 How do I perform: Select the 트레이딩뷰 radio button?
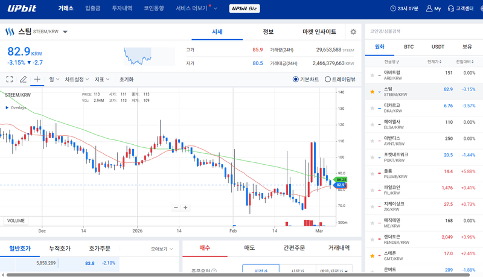pos(328,79)
